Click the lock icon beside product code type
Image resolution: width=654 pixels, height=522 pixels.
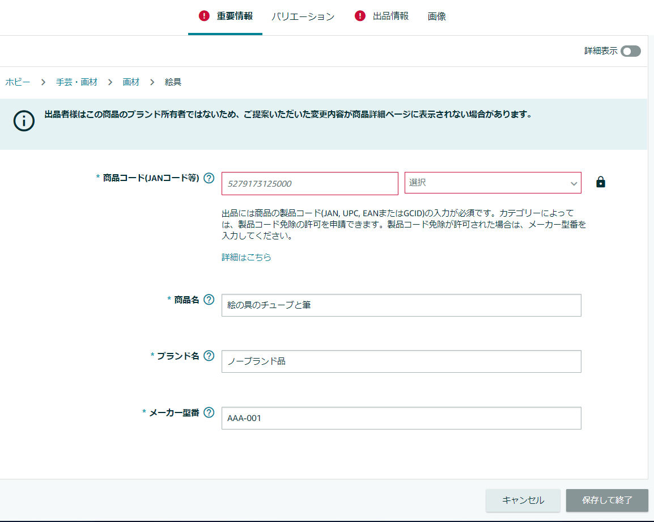[601, 182]
